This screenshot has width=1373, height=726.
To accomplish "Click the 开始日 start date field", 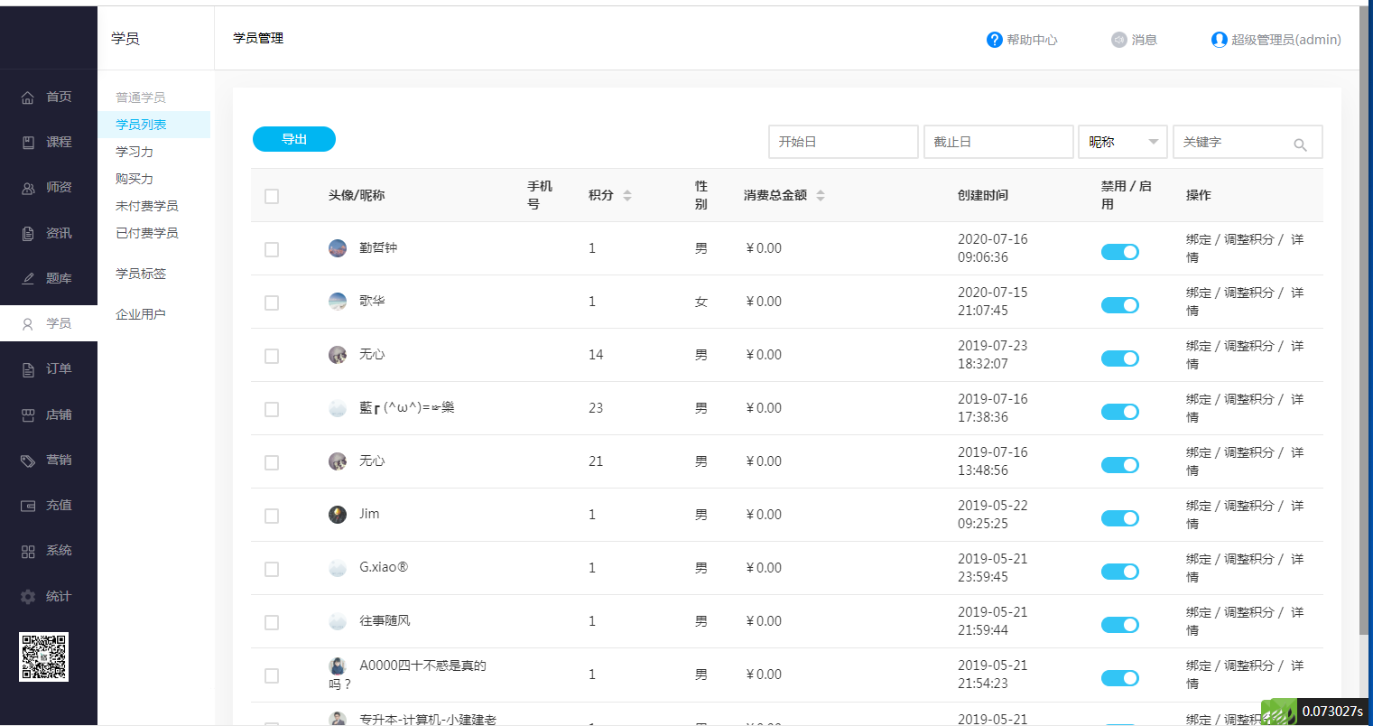I will point(842,142).
